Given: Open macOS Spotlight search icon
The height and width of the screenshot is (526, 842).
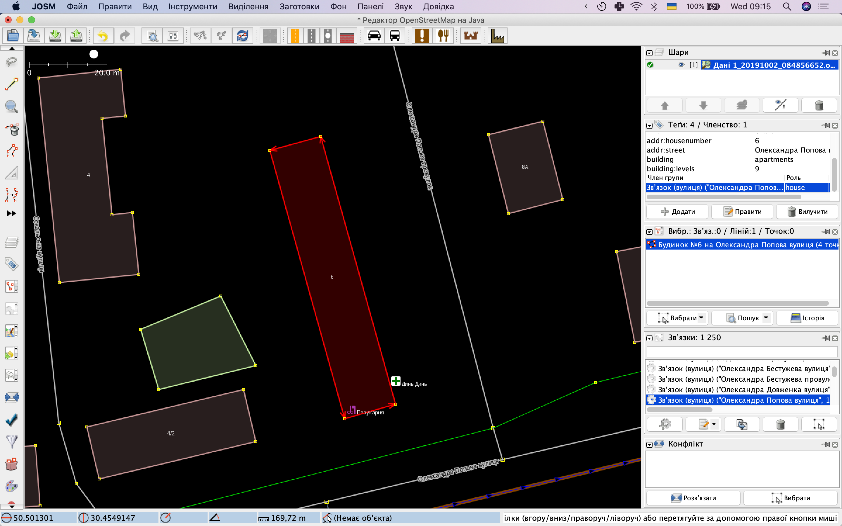Looking at the screenshot, I should pyautogui.click(x=787, y=6).
